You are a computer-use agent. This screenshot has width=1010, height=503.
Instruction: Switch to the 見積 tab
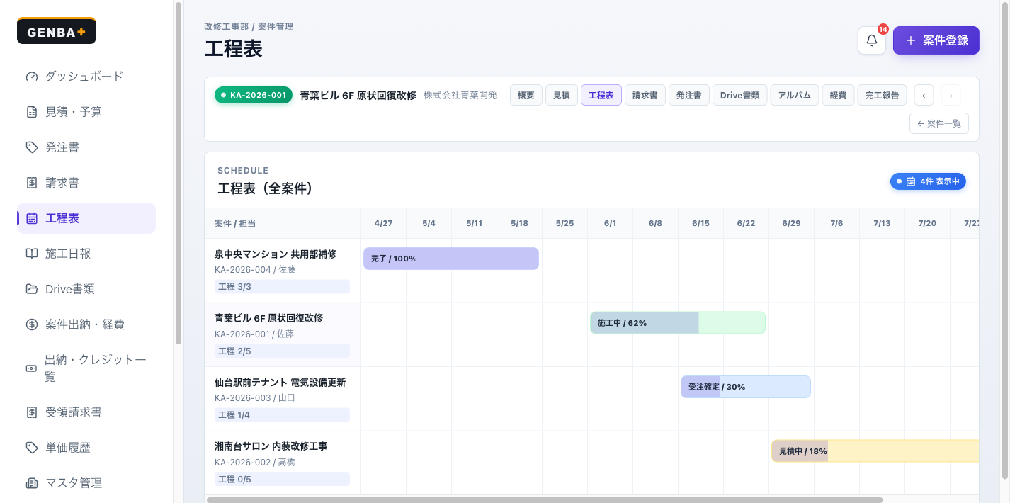pyautogui.click(x=562, y=95)
